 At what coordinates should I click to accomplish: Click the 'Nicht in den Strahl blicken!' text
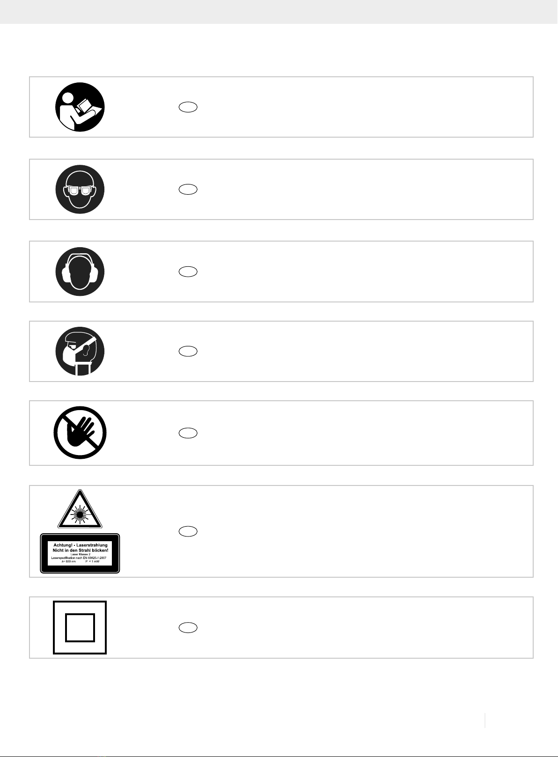point(80,550)
